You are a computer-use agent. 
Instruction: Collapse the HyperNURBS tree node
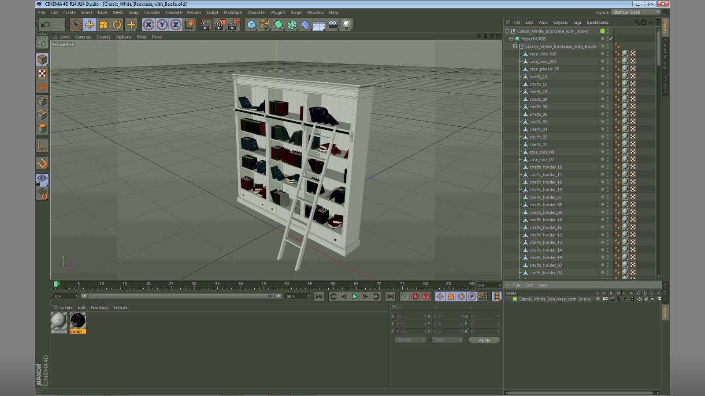511,39
